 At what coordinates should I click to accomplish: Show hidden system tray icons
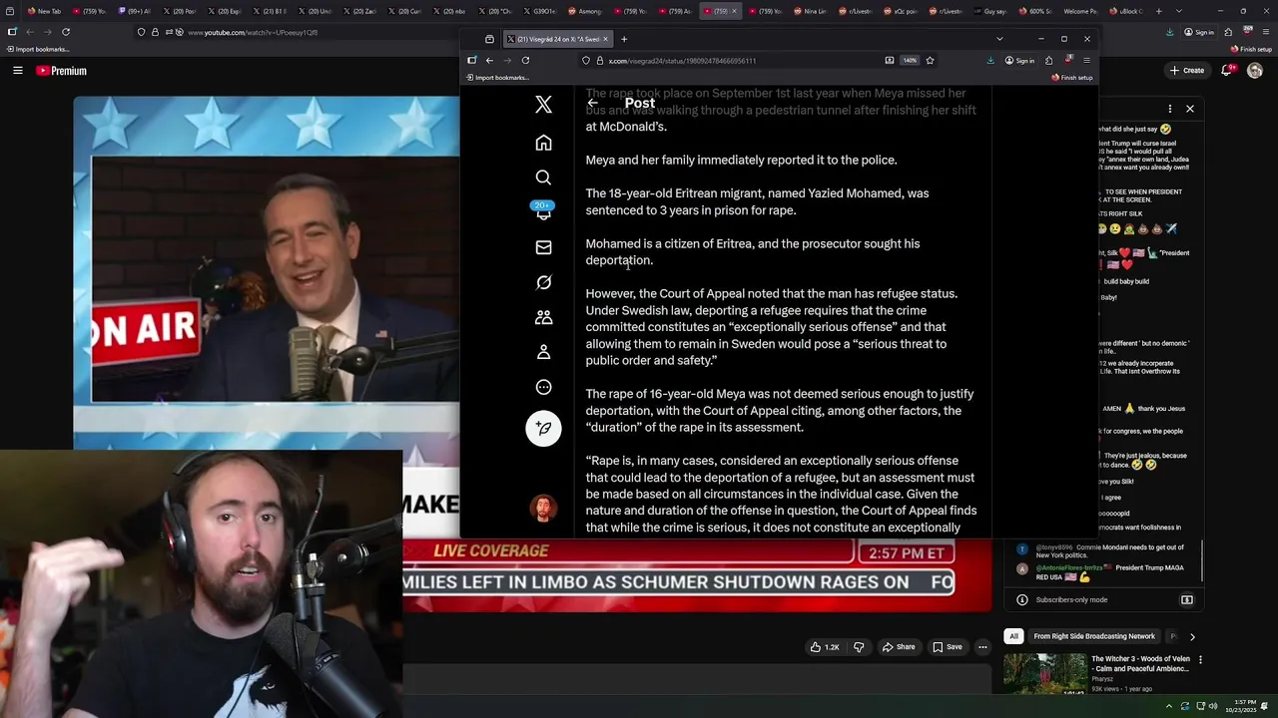click(1169, 706)
